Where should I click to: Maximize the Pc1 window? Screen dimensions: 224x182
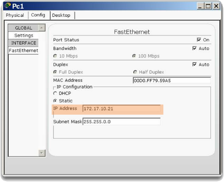[208, 6]
